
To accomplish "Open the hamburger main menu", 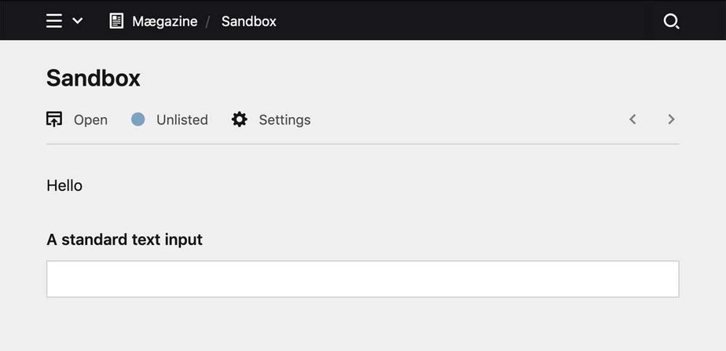I will pyautogui.click(x=53, y=21).
